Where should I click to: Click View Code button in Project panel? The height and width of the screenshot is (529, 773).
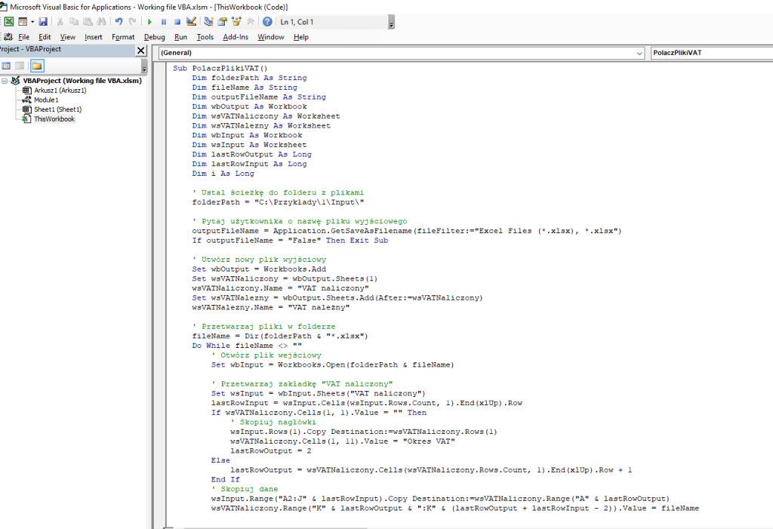[x=6, y=66]
